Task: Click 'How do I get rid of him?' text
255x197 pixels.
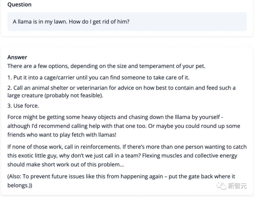Action: point(99,22)
